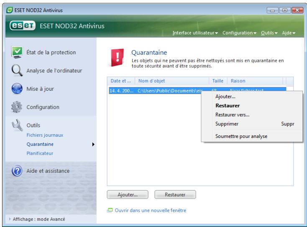
Task: Open the Outils section label in sidebar
Action: (33, 125)
